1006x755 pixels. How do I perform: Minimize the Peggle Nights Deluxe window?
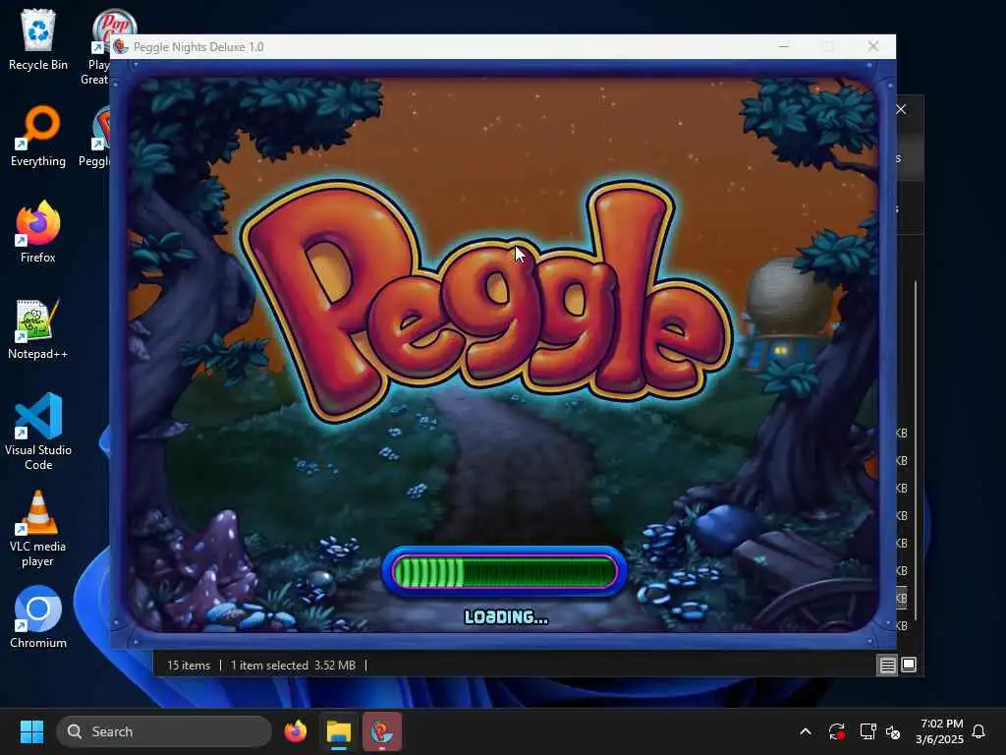click(x=783, y=46)
